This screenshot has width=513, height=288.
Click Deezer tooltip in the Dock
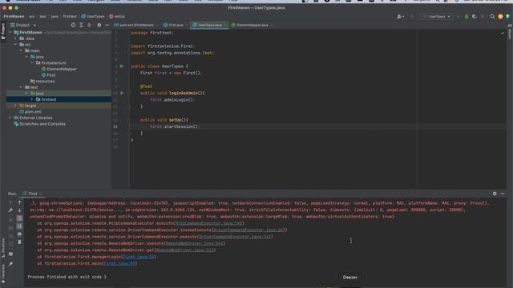click(x=350, y=278)
